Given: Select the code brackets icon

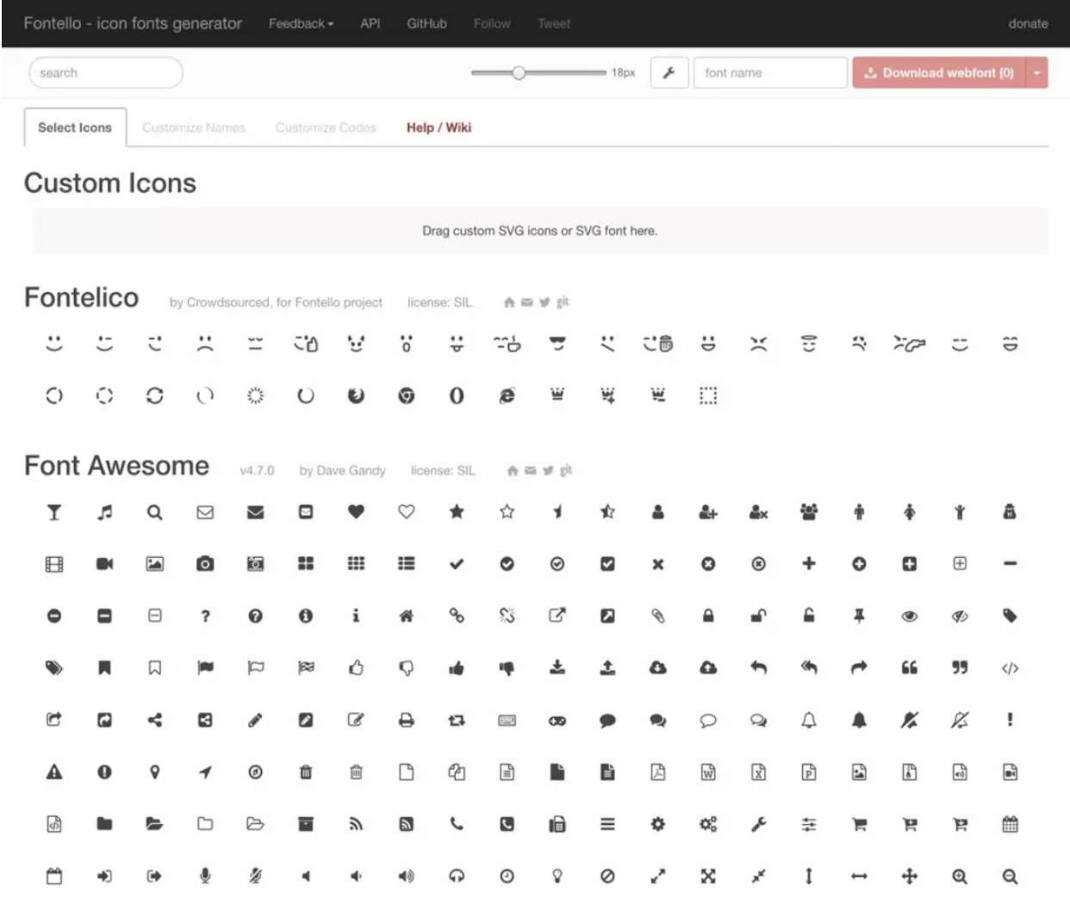Looking at the screenshot, I should (x=1010, y=668).
